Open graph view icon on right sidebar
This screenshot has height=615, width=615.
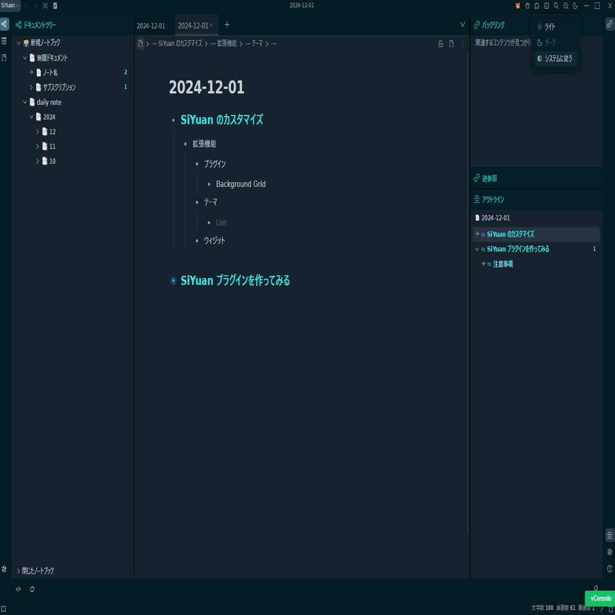609,552
